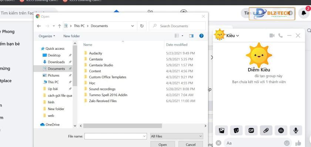Sort files by Name column
The image size is (311, 147).
(x=88, y=45)
